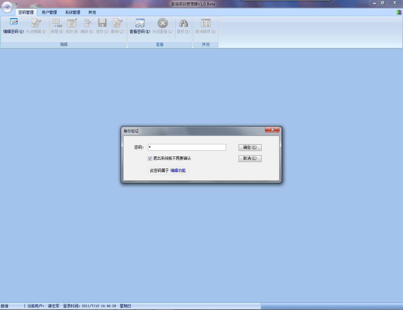Expand the quick access toolbar dropdown arrow

point(17,4)
